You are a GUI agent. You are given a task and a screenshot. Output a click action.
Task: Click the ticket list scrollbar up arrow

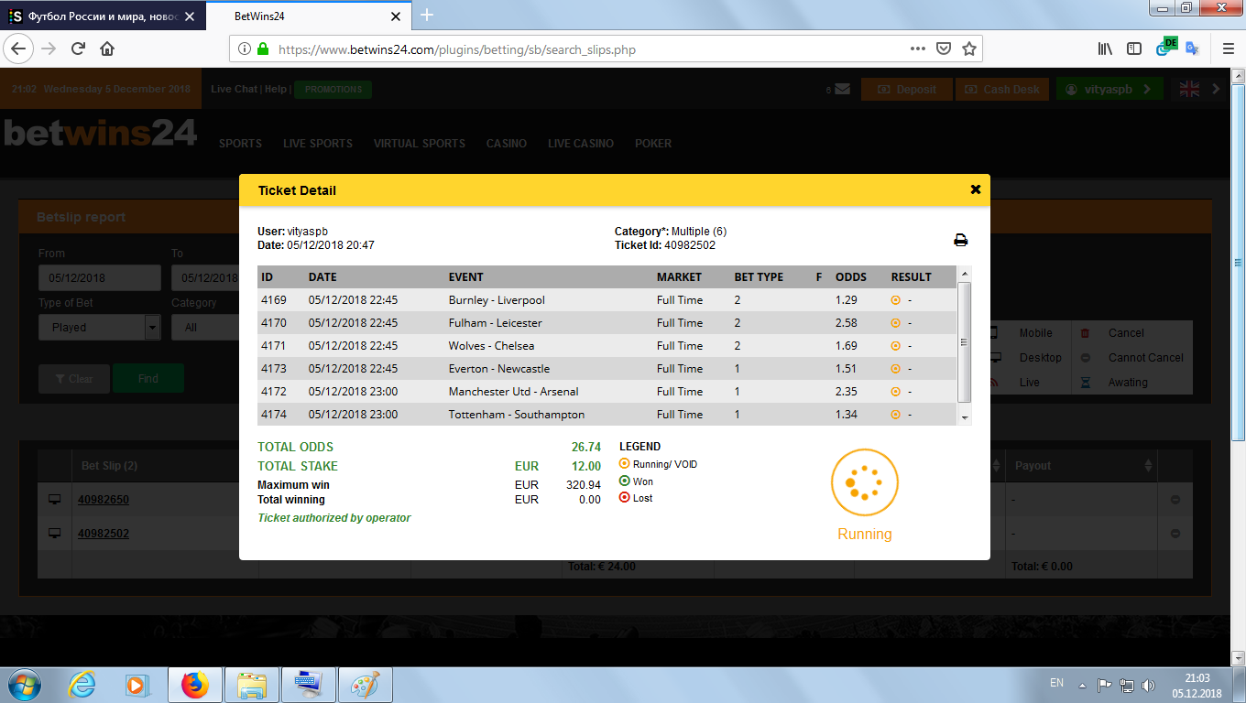pyautogui.click(x=964, y=273)
